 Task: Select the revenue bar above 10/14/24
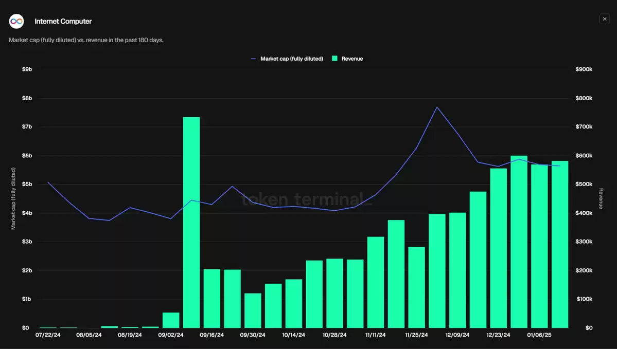[x=293, y=303]
